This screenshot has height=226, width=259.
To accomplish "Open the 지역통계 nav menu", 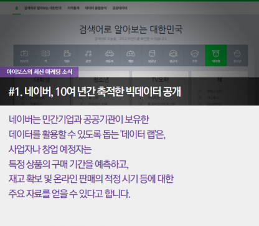I will click(73, 8).
